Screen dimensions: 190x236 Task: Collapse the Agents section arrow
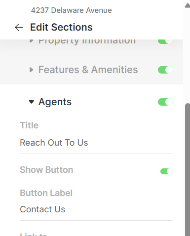tap(31, 102)
